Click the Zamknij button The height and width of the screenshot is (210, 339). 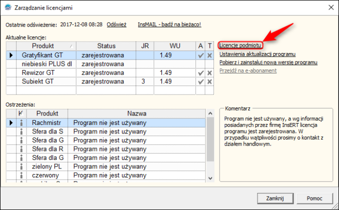(275, 198)
